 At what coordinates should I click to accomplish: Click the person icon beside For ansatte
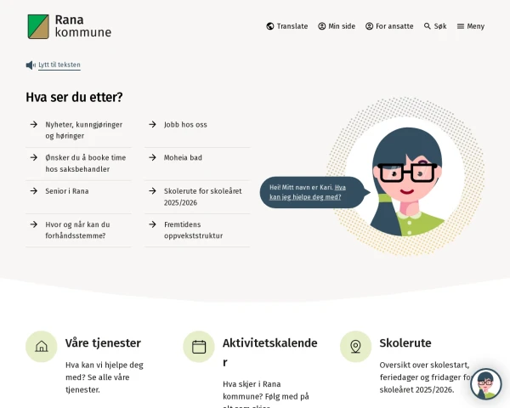[x=369, y=26]
